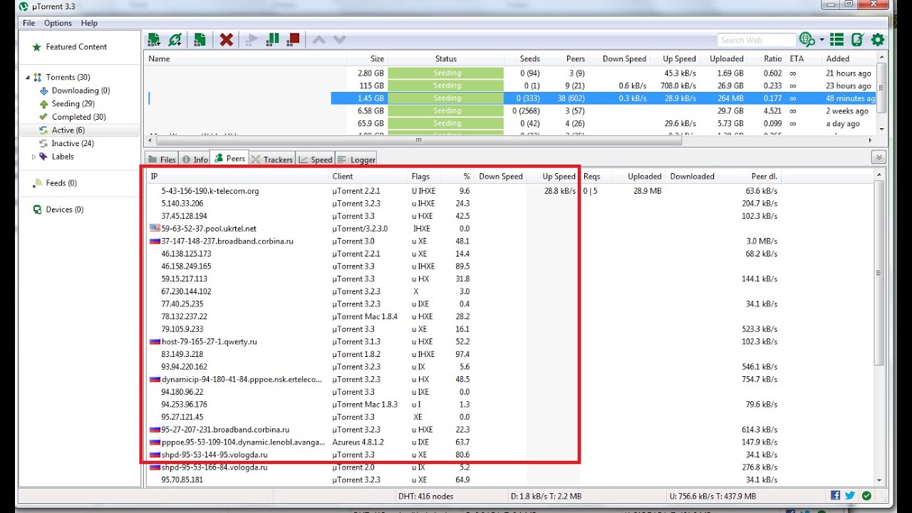Open the Options menu
This screenshot has width=912, height=513.
[58, 23]
